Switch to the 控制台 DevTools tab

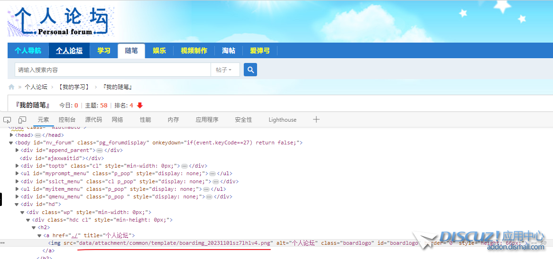(x=67, y=120)
